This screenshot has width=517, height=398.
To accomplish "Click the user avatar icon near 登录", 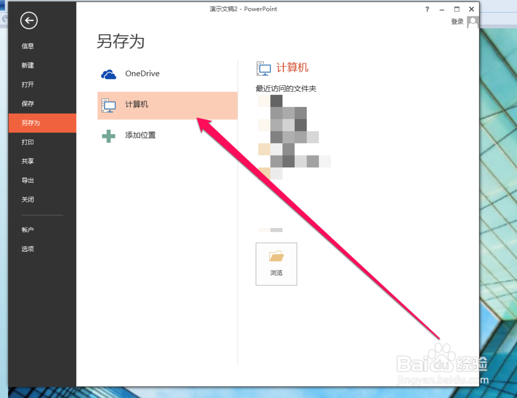I will click(x=473, y=23).
